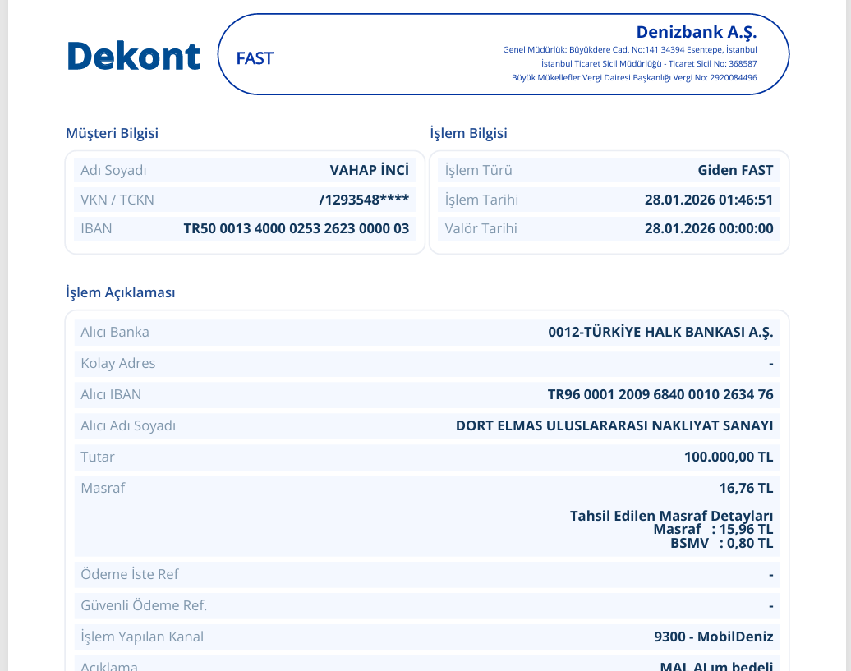Screen dimensions: 851x671
Task: Click the Tutar label
Action: coord(98,457)
